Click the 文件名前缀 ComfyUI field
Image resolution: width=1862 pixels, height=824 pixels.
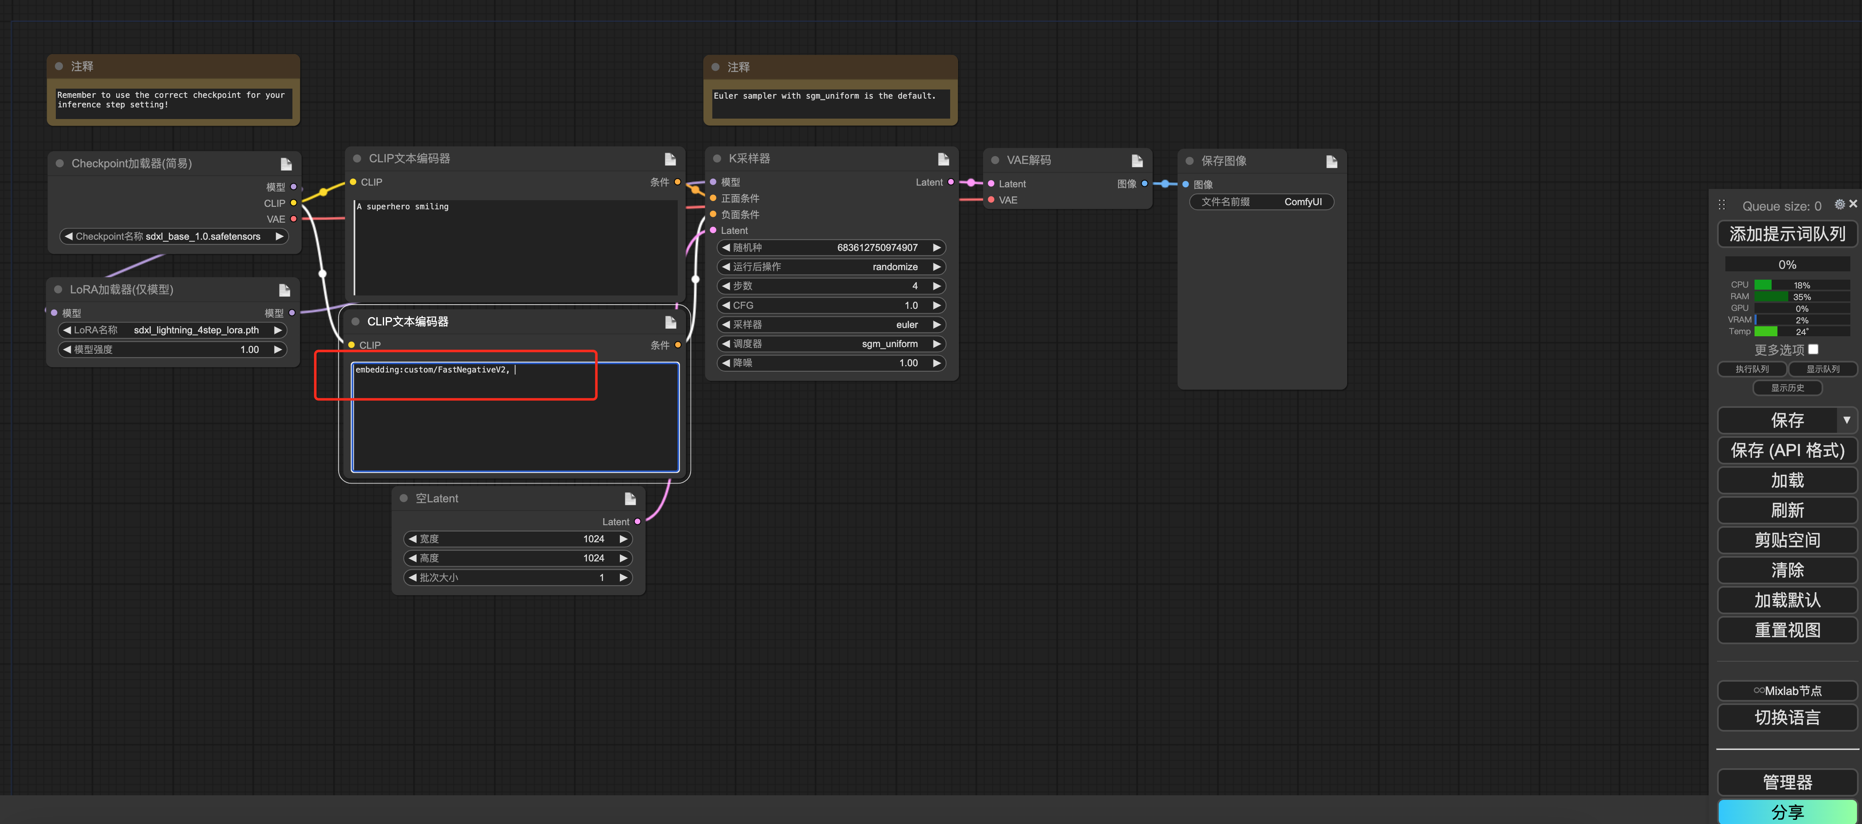pyautogui.click(x=1261, y=202)
